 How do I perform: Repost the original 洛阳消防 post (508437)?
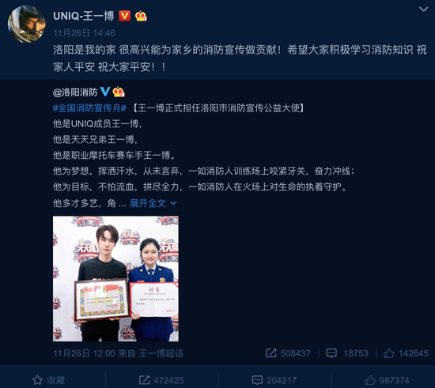tap(288, 353)
